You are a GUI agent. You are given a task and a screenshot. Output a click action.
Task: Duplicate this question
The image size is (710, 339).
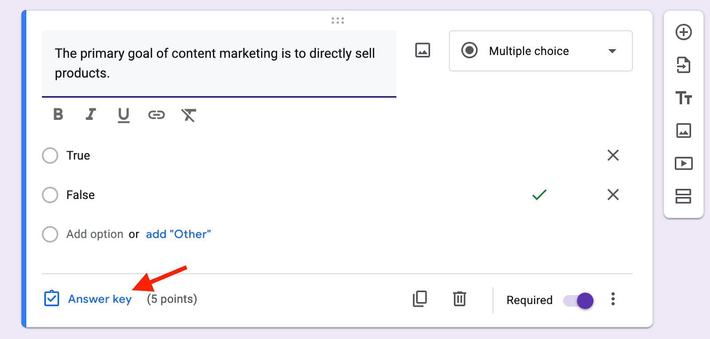420,299
